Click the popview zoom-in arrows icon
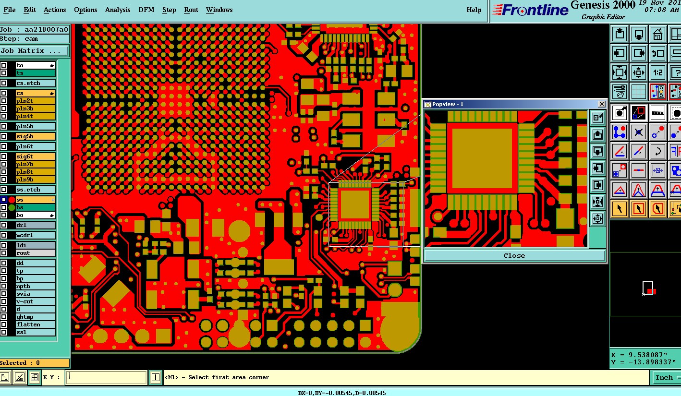 (x=597, y=202)
